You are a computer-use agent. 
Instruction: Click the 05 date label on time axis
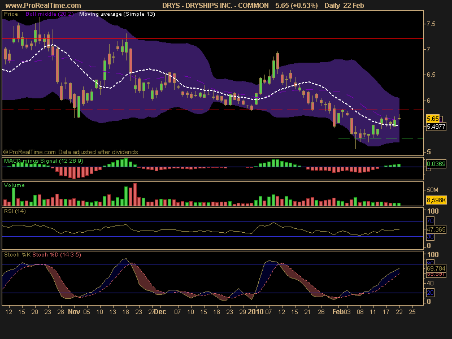pos(87,312)
